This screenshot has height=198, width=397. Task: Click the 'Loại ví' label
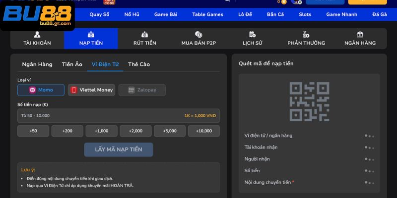(24, 80)
